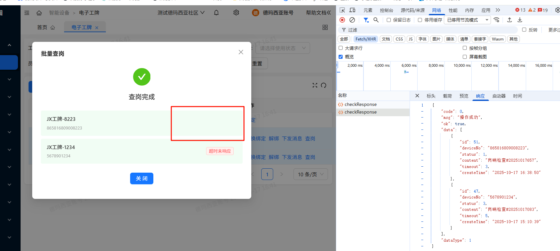Image resolution: width=560 pixels, height=251 pixels.
Task: Enable 大请求行 checkbox
Action: click(x=341, y=48)
